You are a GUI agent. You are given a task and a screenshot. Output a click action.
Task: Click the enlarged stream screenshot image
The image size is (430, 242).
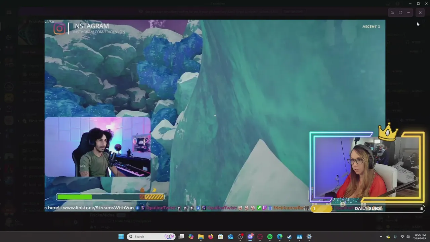click(x=215, y=115)
